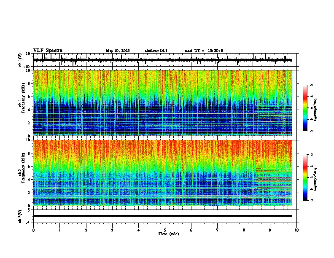Click the "8" kHz tick on ch.1 spectrogram axis
The height and width of the screenshot is (258, 334).
30,83
